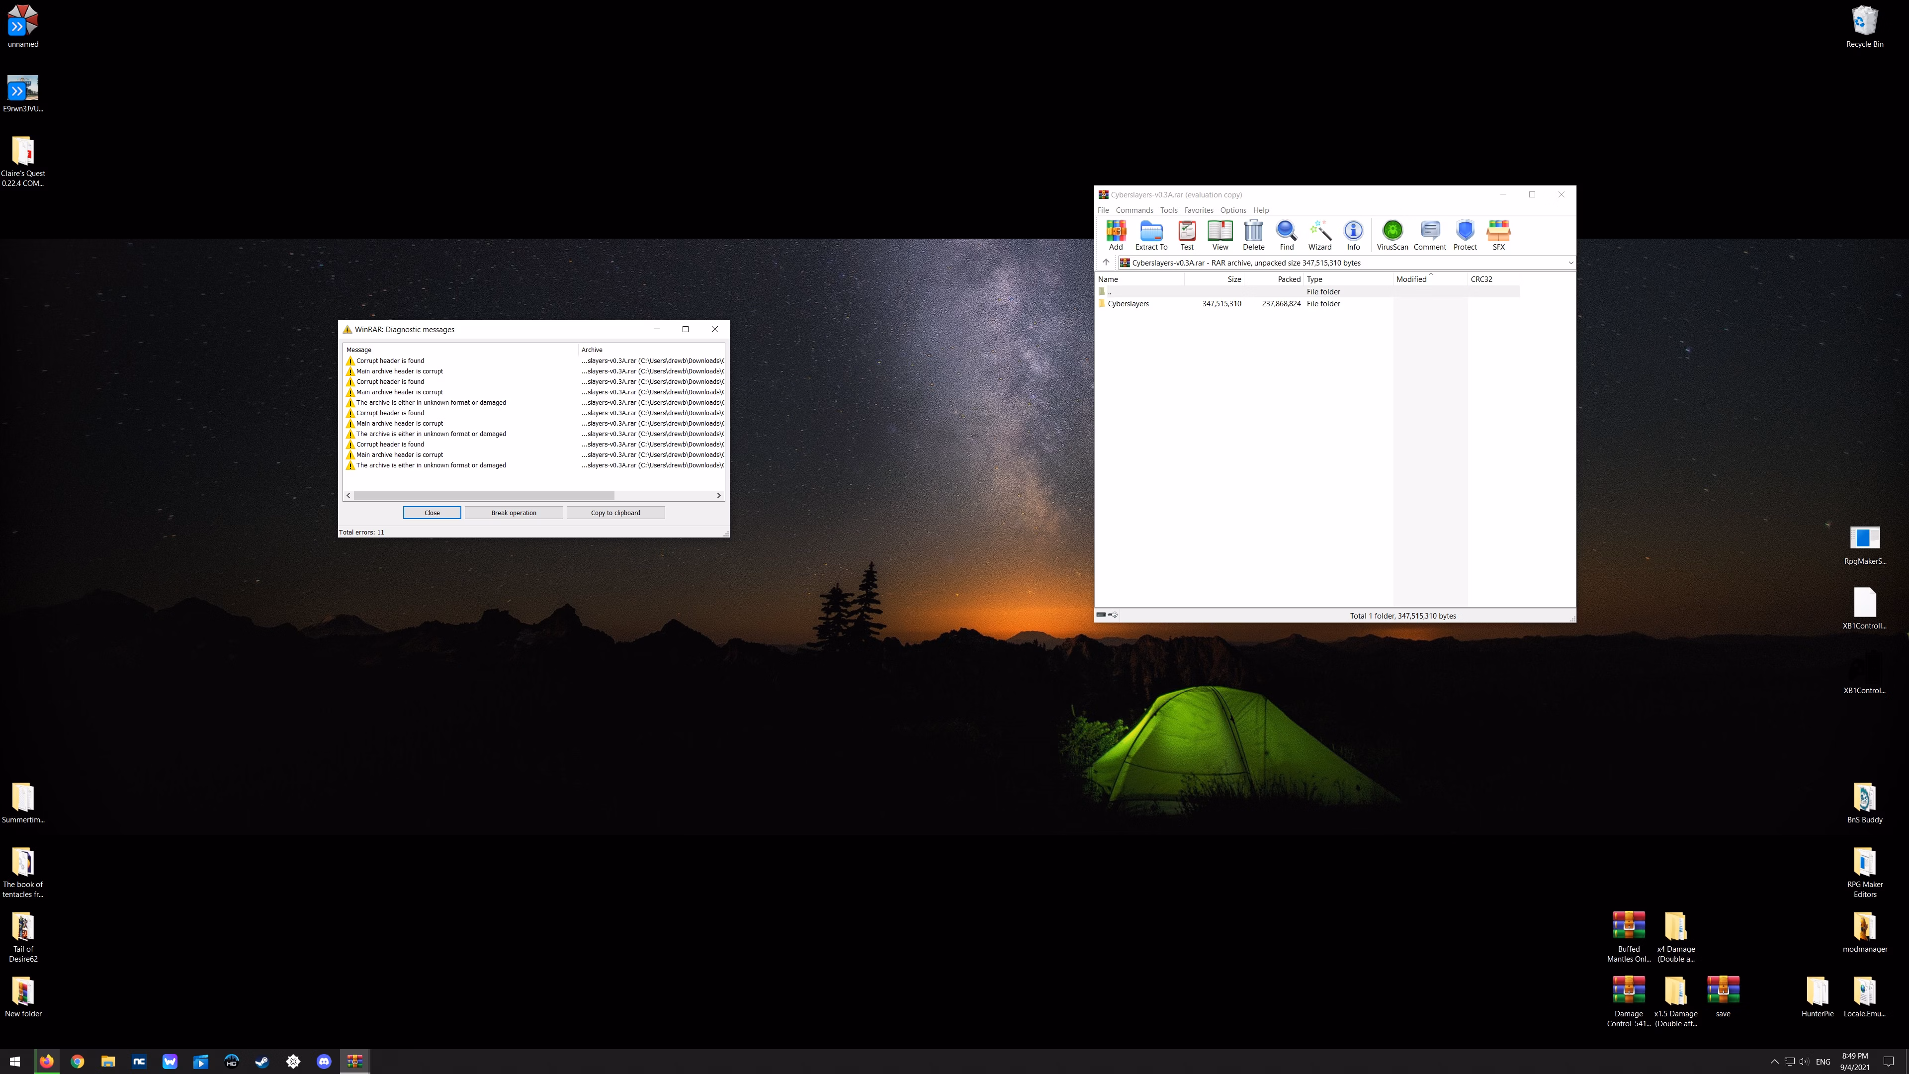Select the '..' parent folder row
The height and width of the screenshot is (1074, 1909).
[1308, 291]
